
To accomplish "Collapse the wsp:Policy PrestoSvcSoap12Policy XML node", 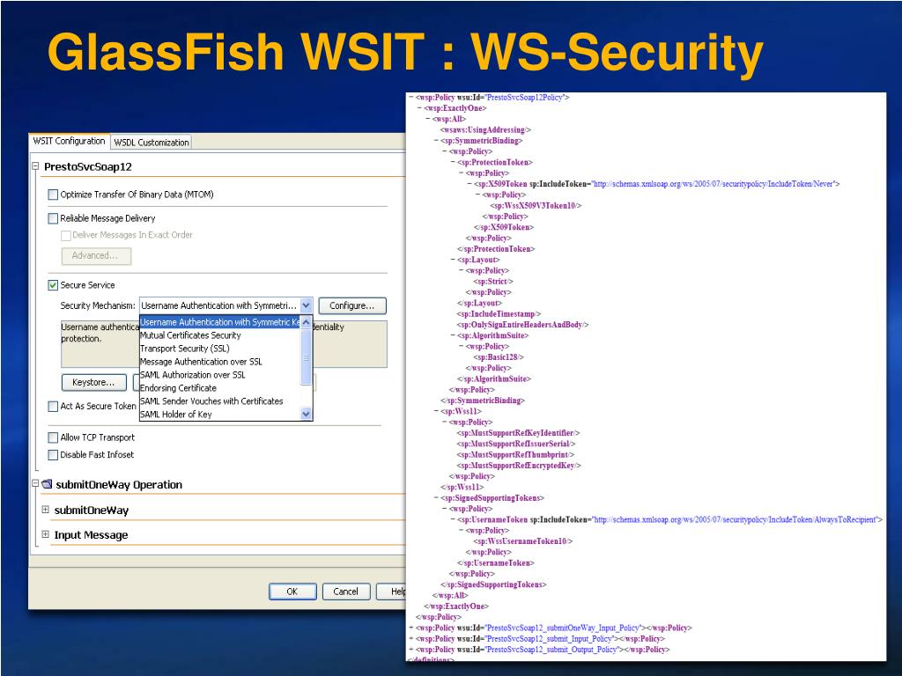I will [x=410, y=98].
